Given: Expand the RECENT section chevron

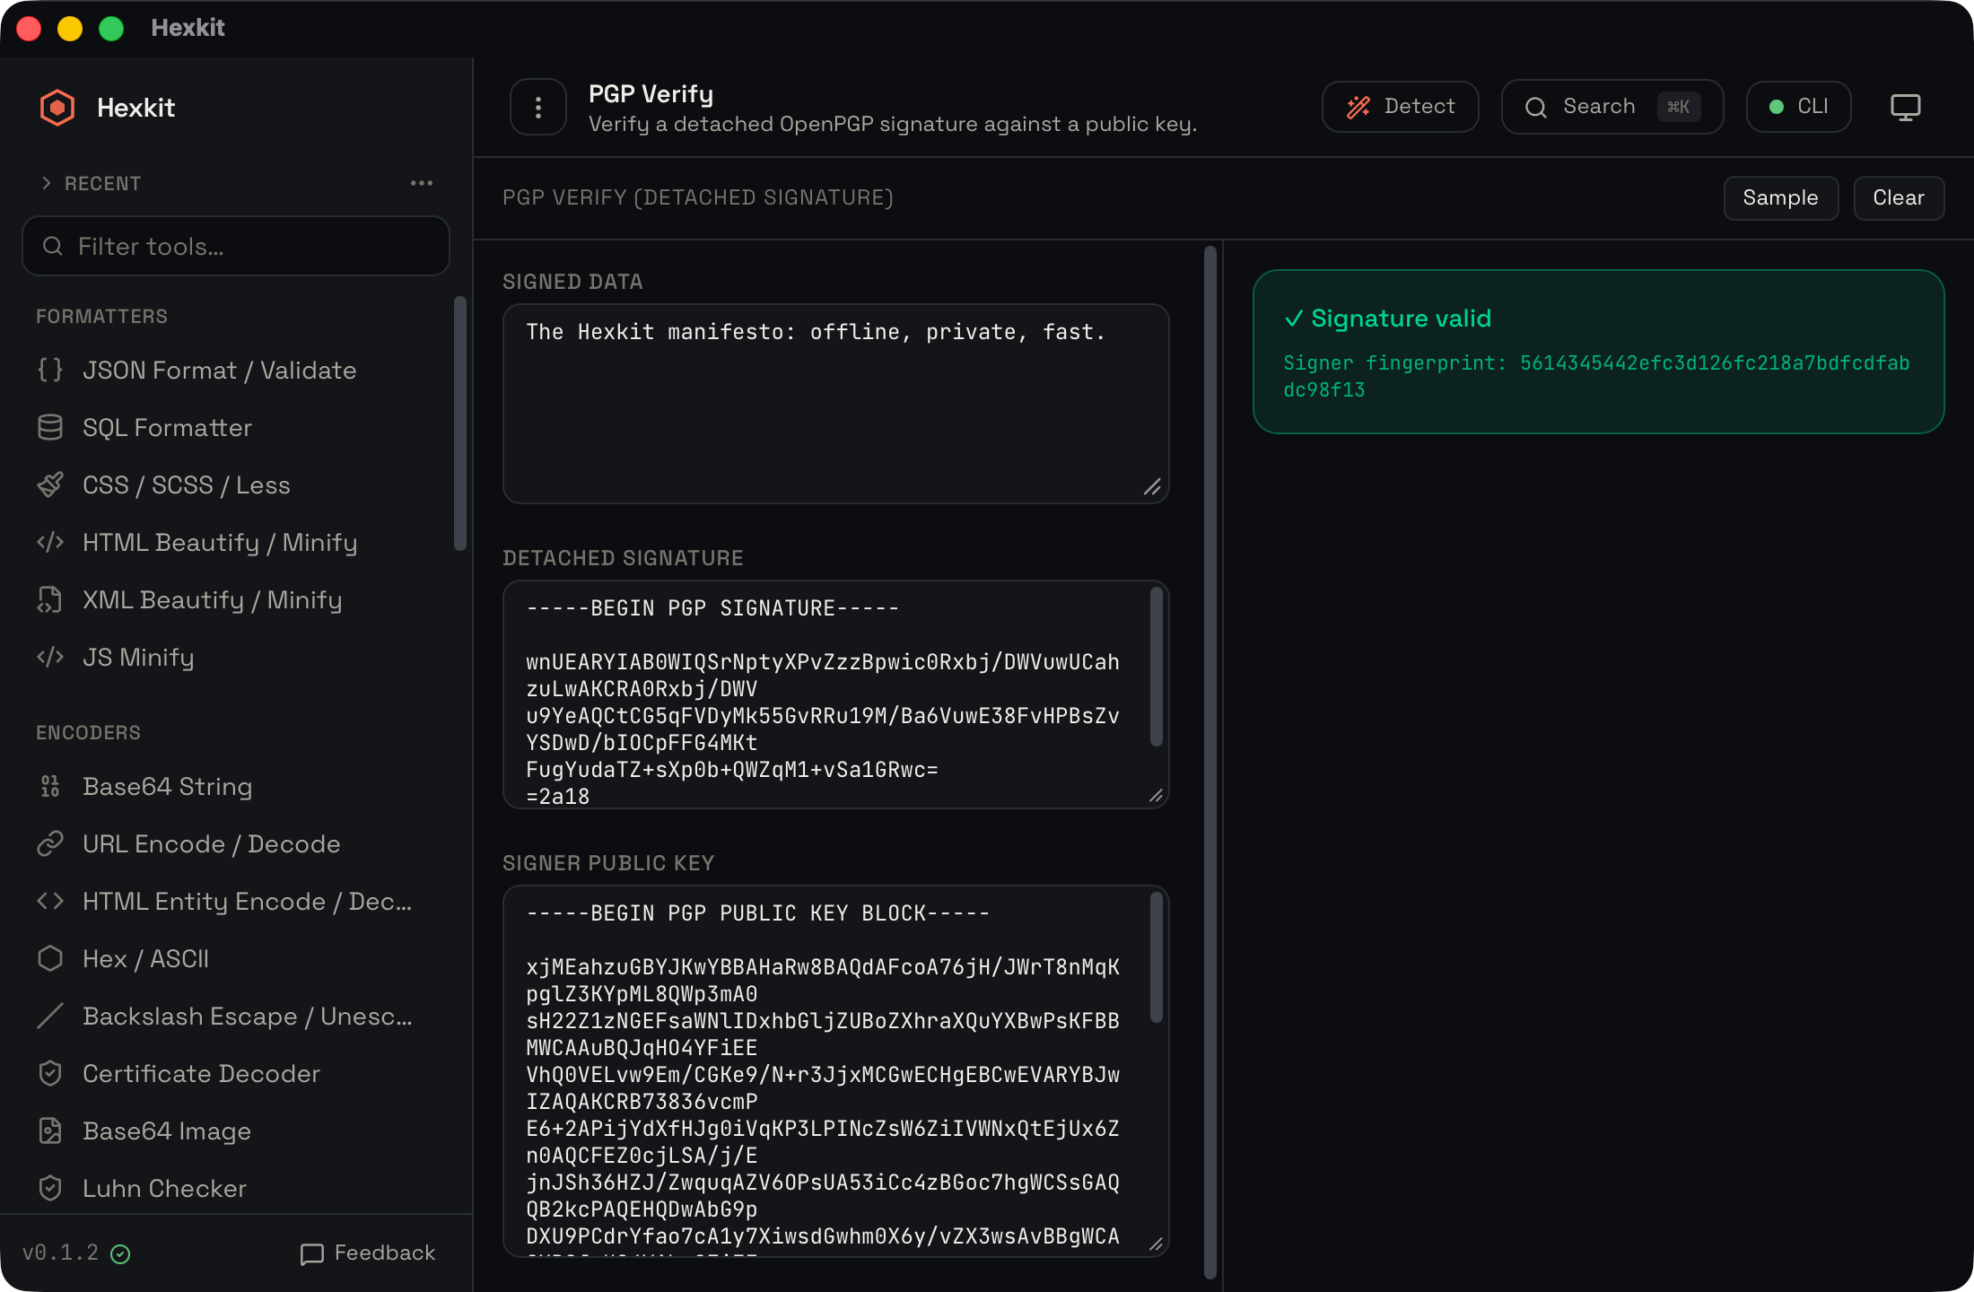Looking at the screenshot, I should coord(47,183).
